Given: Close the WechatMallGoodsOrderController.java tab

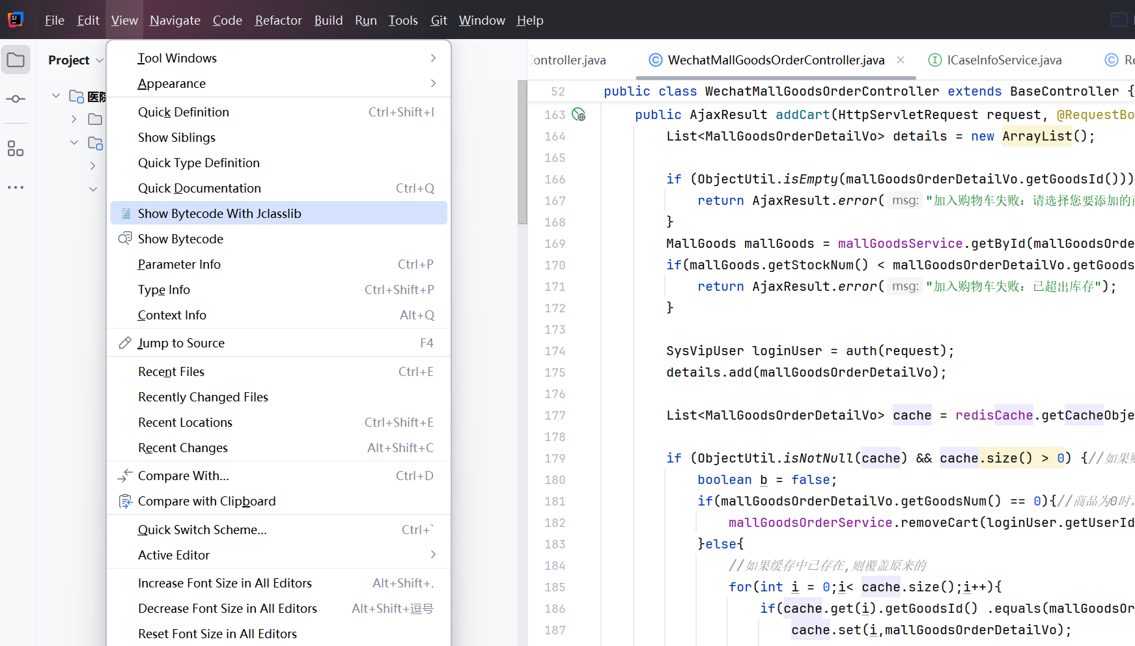Looking at the screenshot, I should click(x=901, y=60).
